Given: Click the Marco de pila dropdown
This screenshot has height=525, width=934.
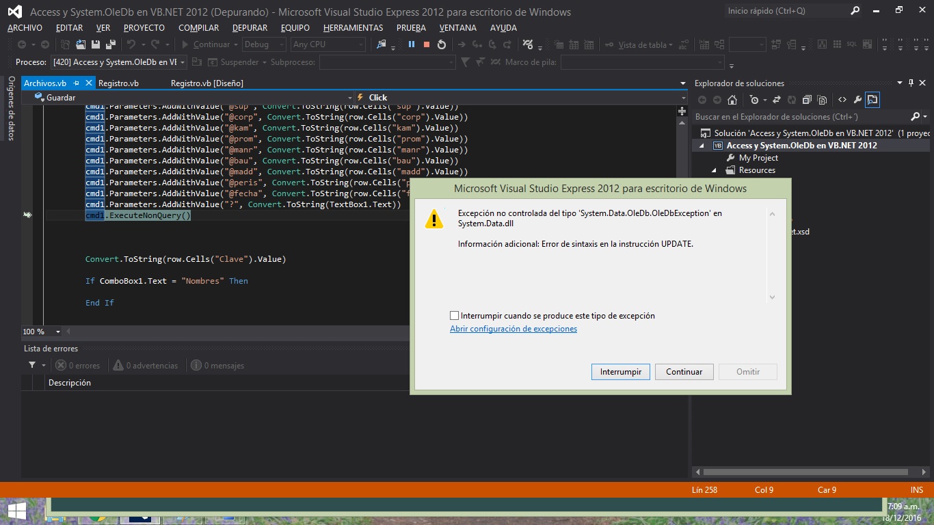Looking at the screenshot, I should pos(642,62).
